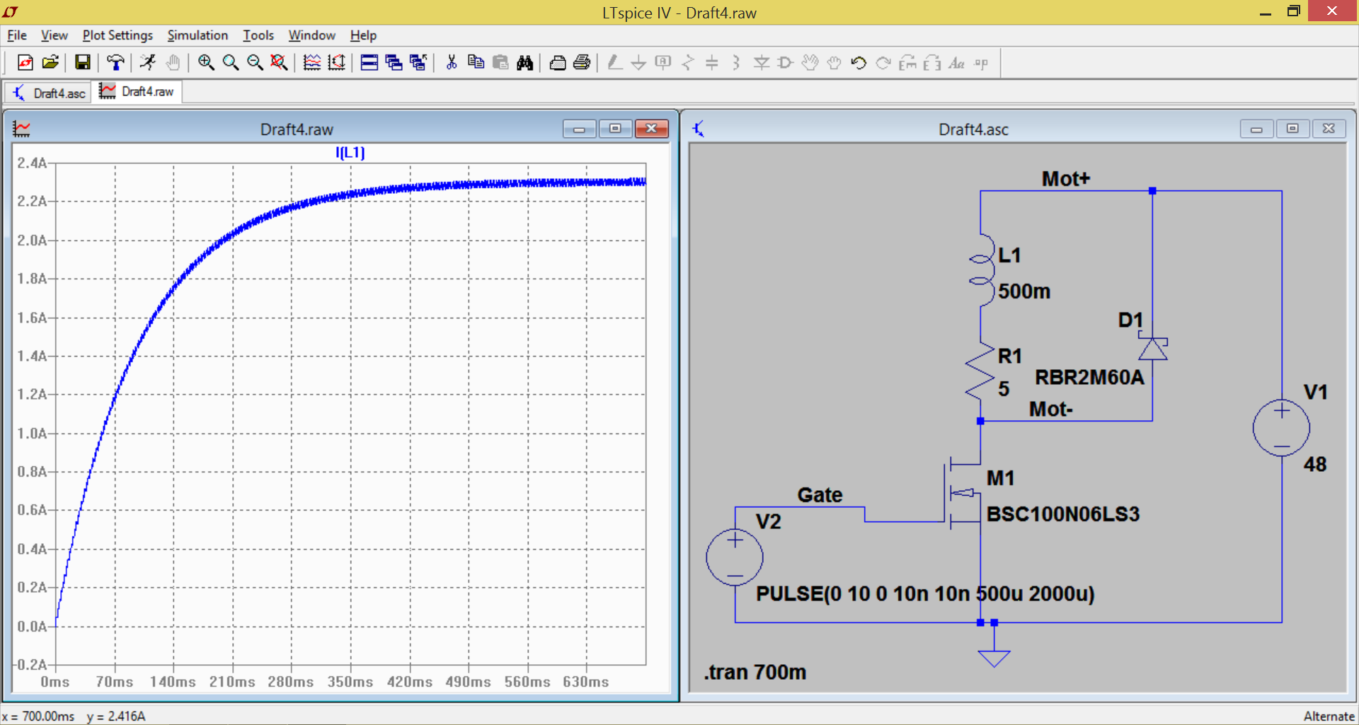Click the Mot- net label
The image size is (1359, 725).
pos(1050,410)
